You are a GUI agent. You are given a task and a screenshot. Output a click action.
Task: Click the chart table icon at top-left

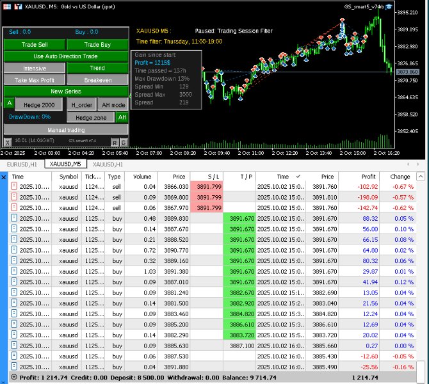7,6
